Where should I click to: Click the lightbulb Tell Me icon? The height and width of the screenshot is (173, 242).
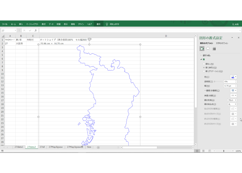pos(107,24)
